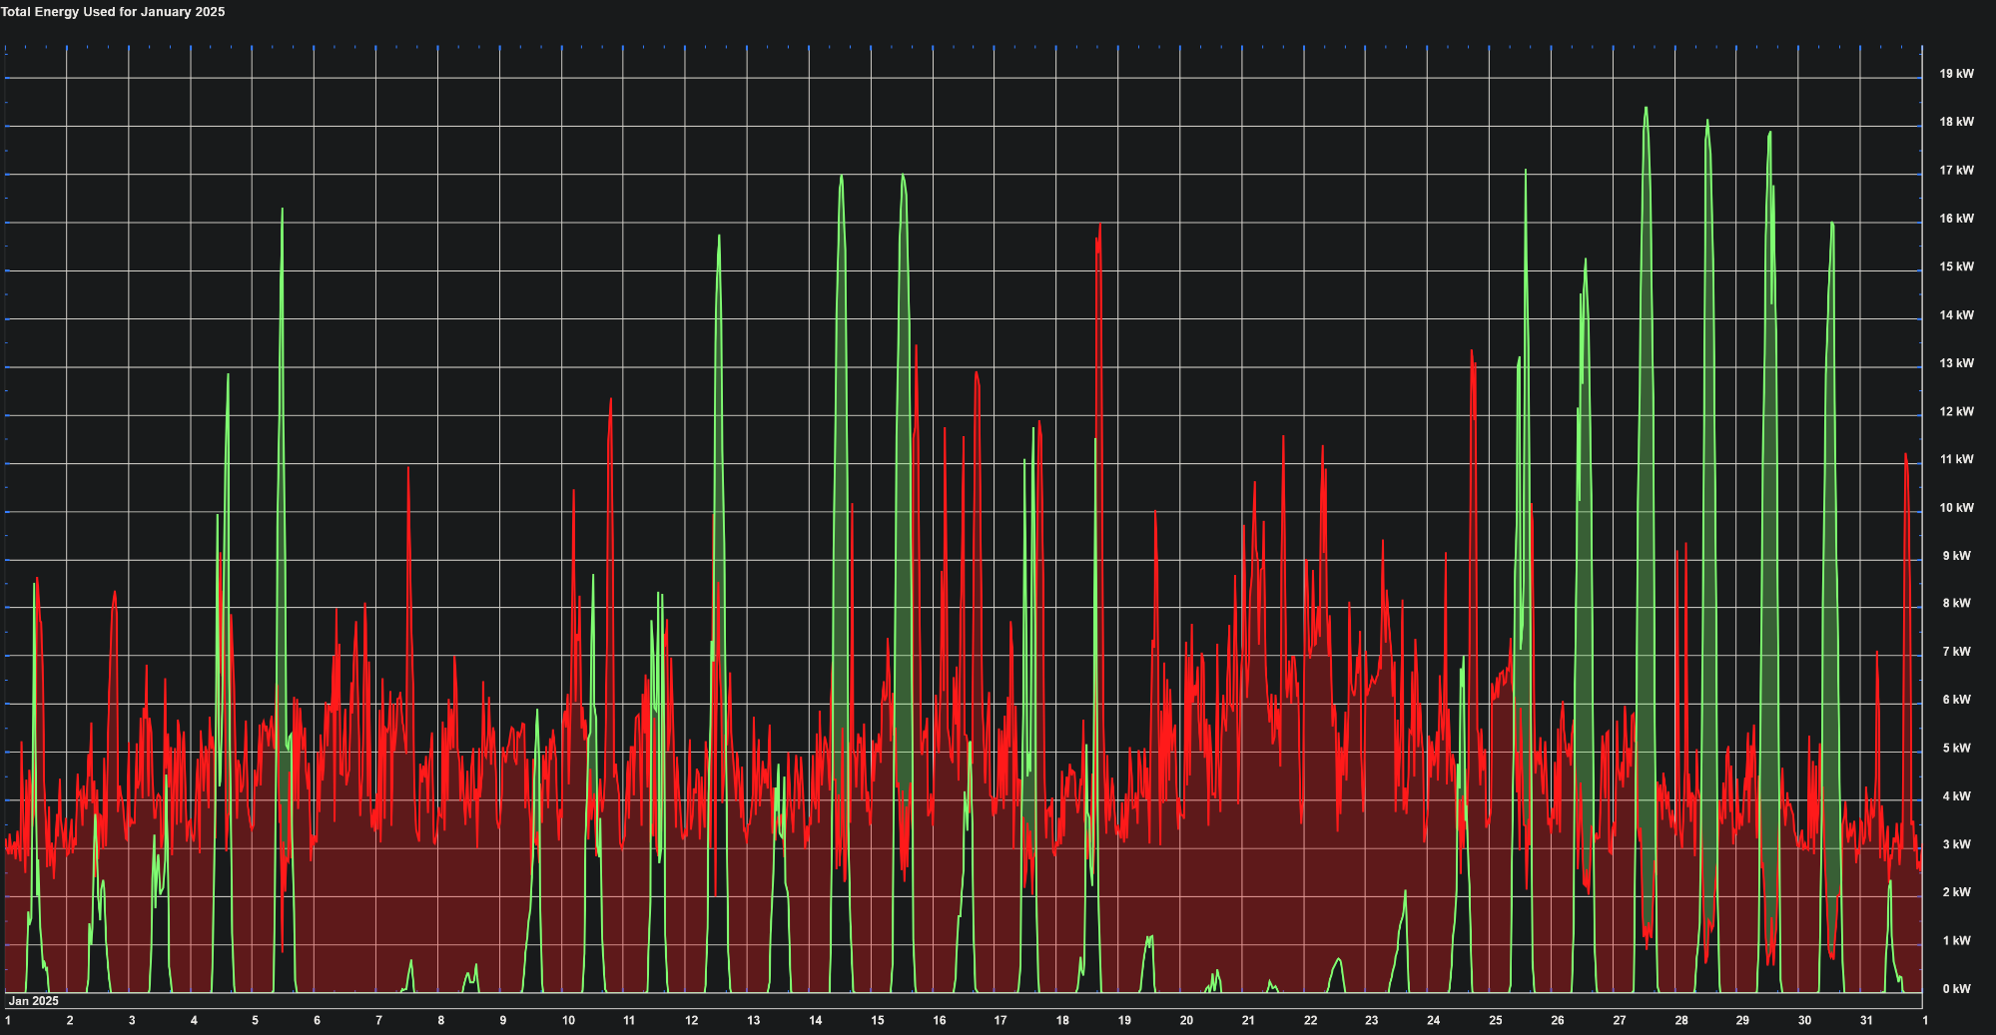Select day 11 on the date axis
The height and width of the screenshot is (1035, 1996).
point(629,1020)
